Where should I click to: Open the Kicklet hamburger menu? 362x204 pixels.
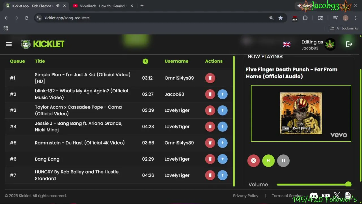pyautogui.click(x=9, y=44)
